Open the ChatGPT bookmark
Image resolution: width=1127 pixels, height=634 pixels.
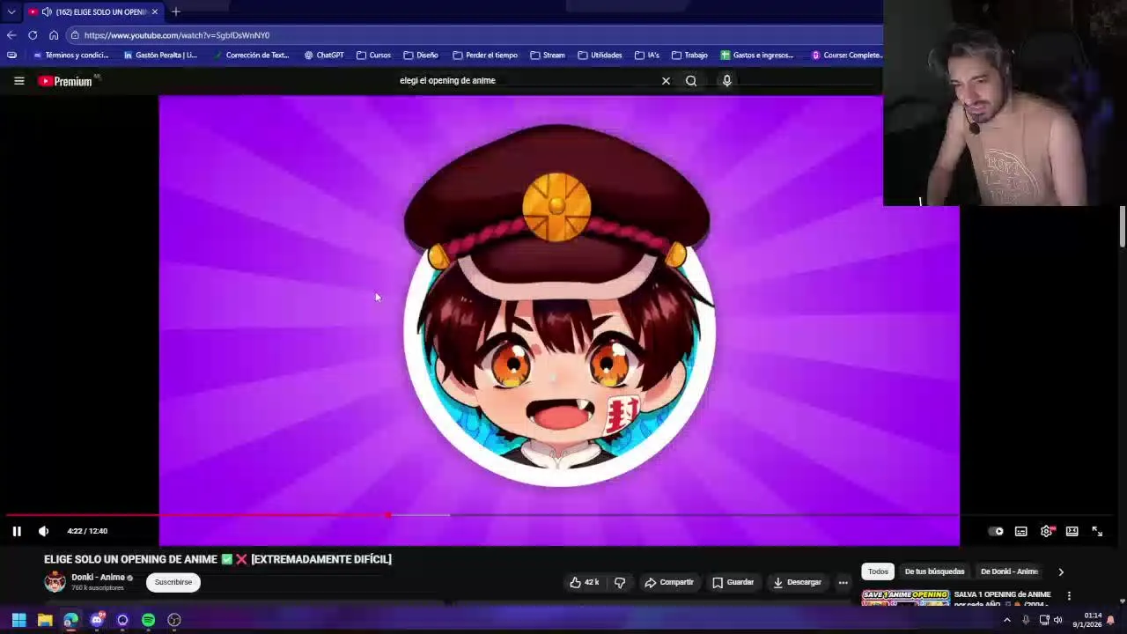(324, 55)
